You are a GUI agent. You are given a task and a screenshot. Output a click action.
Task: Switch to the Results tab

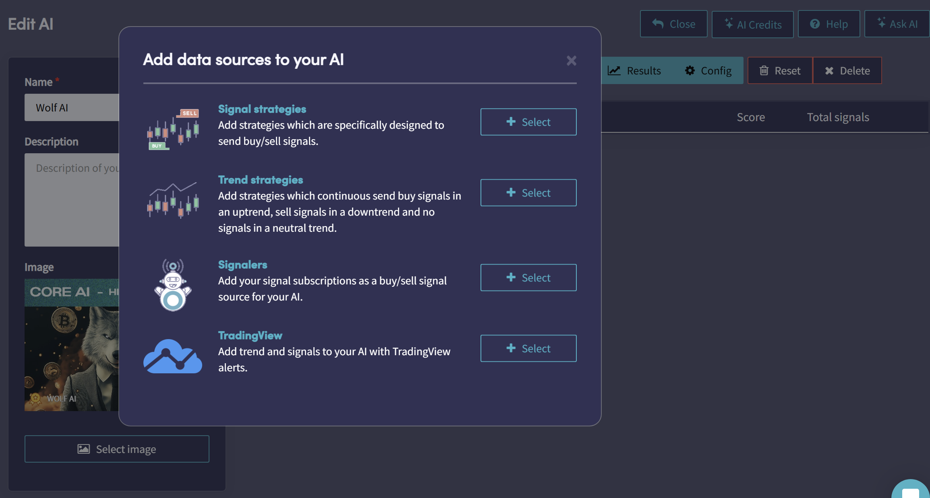click(634, 71)
